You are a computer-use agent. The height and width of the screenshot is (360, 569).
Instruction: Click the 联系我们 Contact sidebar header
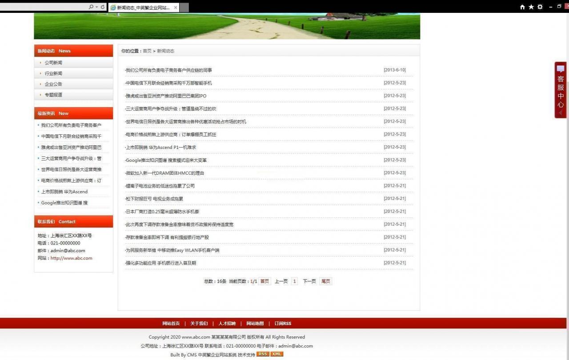click(x=73, y=221)
